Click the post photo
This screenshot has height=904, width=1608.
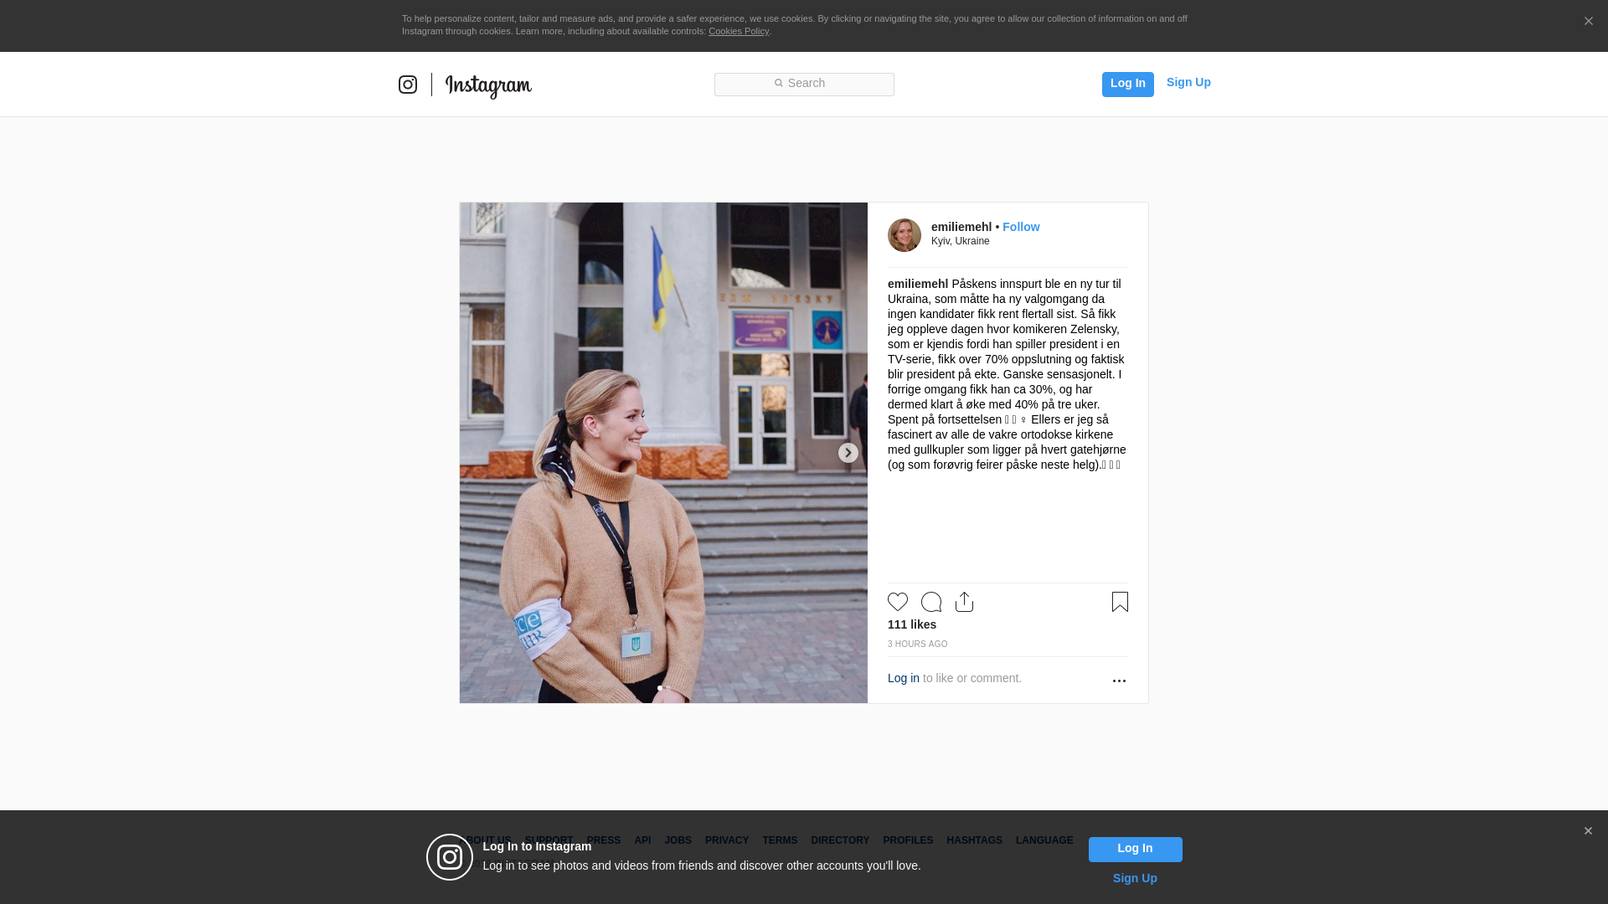663,453
